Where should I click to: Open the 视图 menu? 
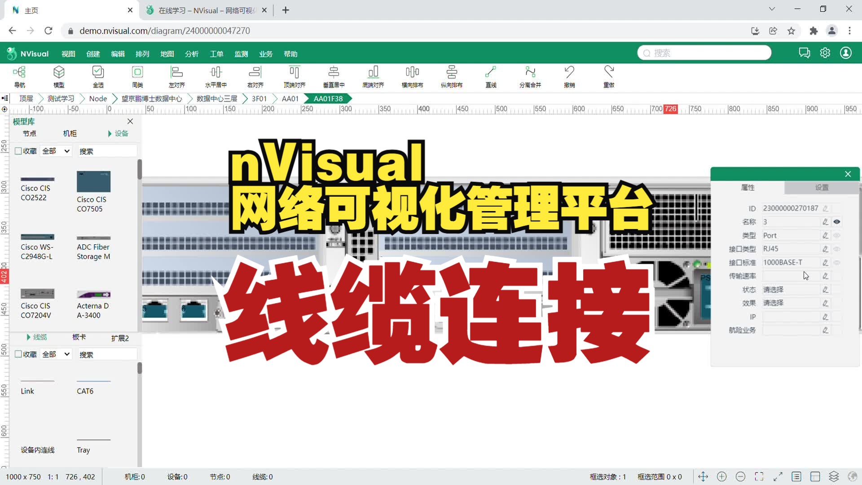pyautogui.click(x=68, y=54)
